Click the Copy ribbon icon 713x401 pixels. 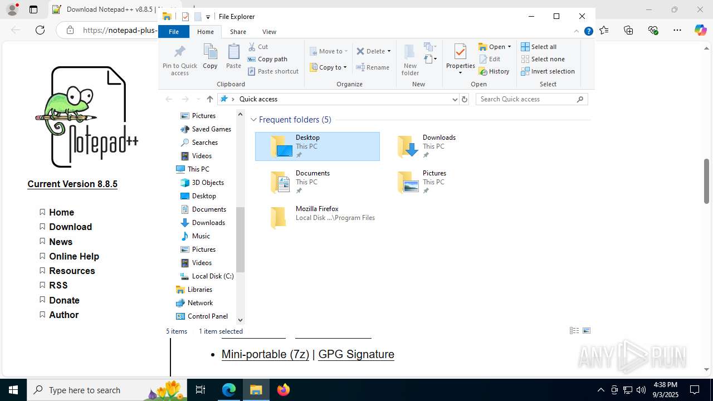tap(210, 56)
